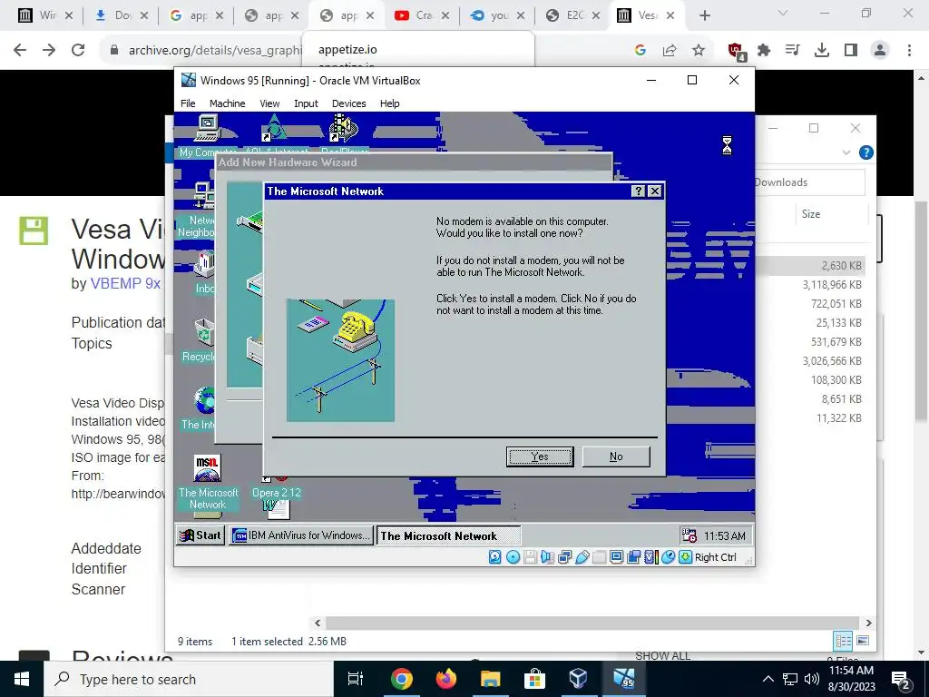The image size is (929, 697).
Task: Switch Explorer to details view icon
Action: coord(843,641)
